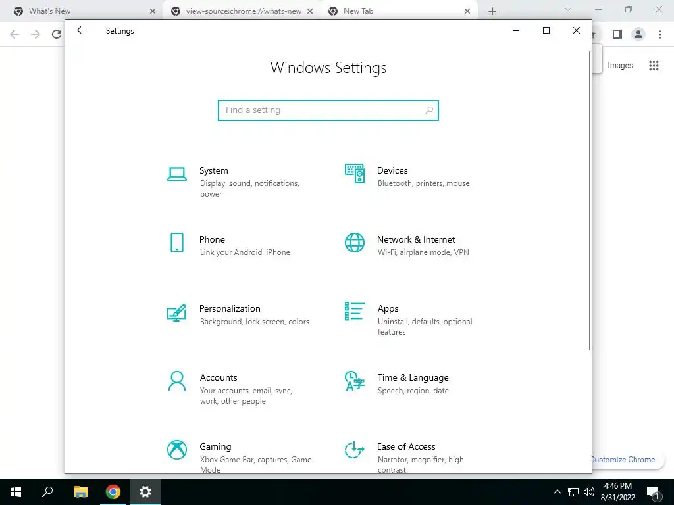Image resolution: width=674 pixels, height=505 pixels.
Task: Open the Devices keyboard and speaker icon
Action: point(355,174)
